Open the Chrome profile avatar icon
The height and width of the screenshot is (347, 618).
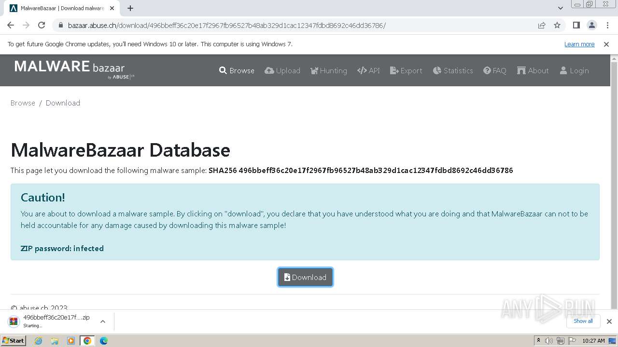point(591,25)
